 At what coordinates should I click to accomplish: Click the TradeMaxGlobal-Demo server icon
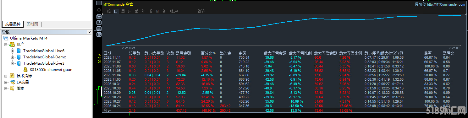pos(19,57)
